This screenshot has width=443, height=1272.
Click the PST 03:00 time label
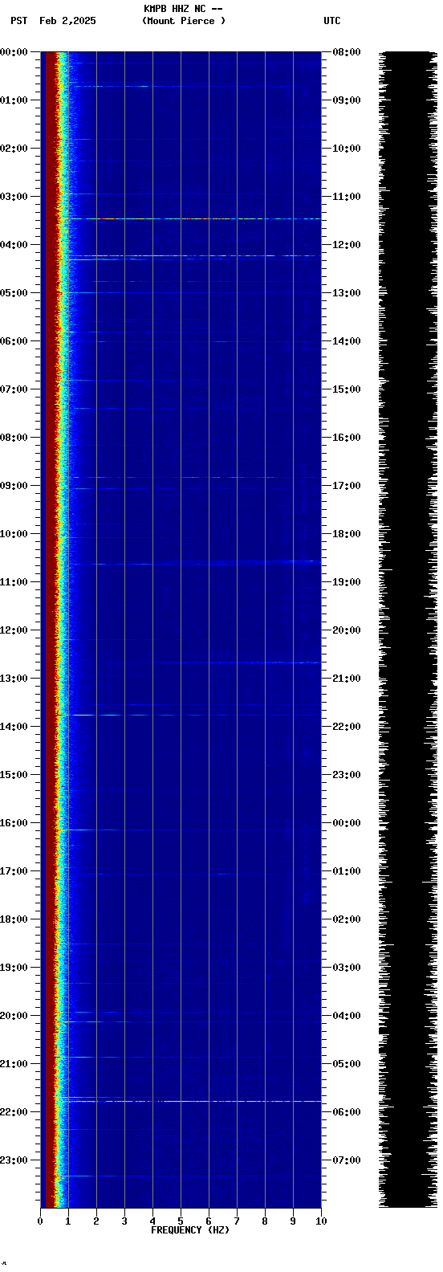[x=14, y=197]
